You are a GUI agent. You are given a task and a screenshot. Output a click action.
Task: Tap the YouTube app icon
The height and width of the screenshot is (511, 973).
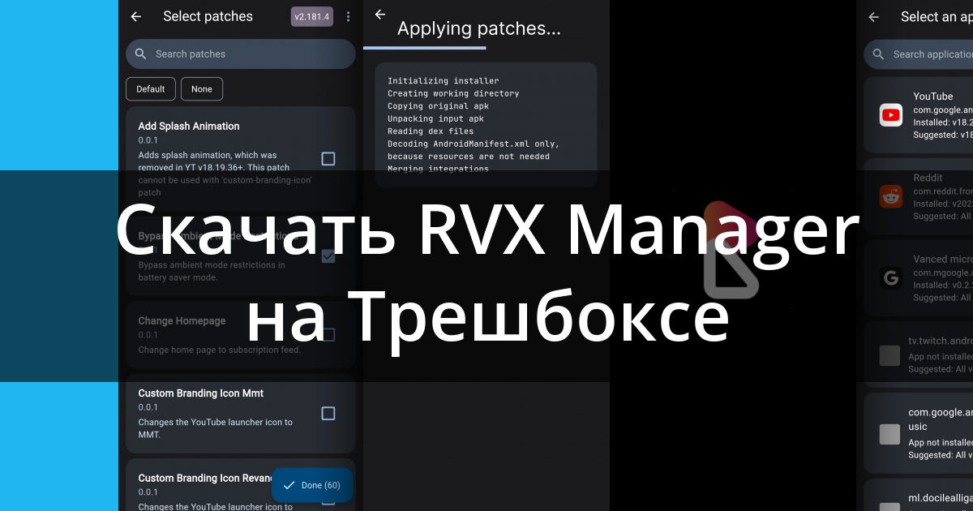point(891,115)
